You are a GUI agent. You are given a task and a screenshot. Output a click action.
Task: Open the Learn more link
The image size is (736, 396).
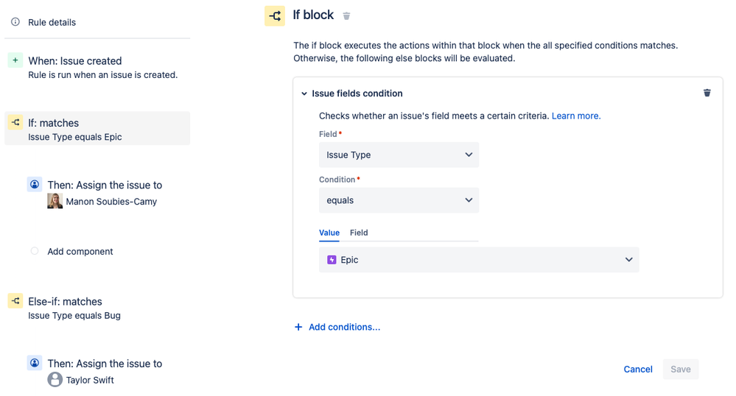click(576, 116)
